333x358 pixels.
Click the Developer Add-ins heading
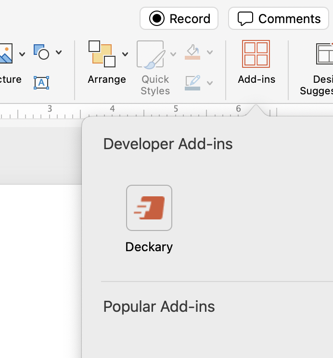[168, 144]
